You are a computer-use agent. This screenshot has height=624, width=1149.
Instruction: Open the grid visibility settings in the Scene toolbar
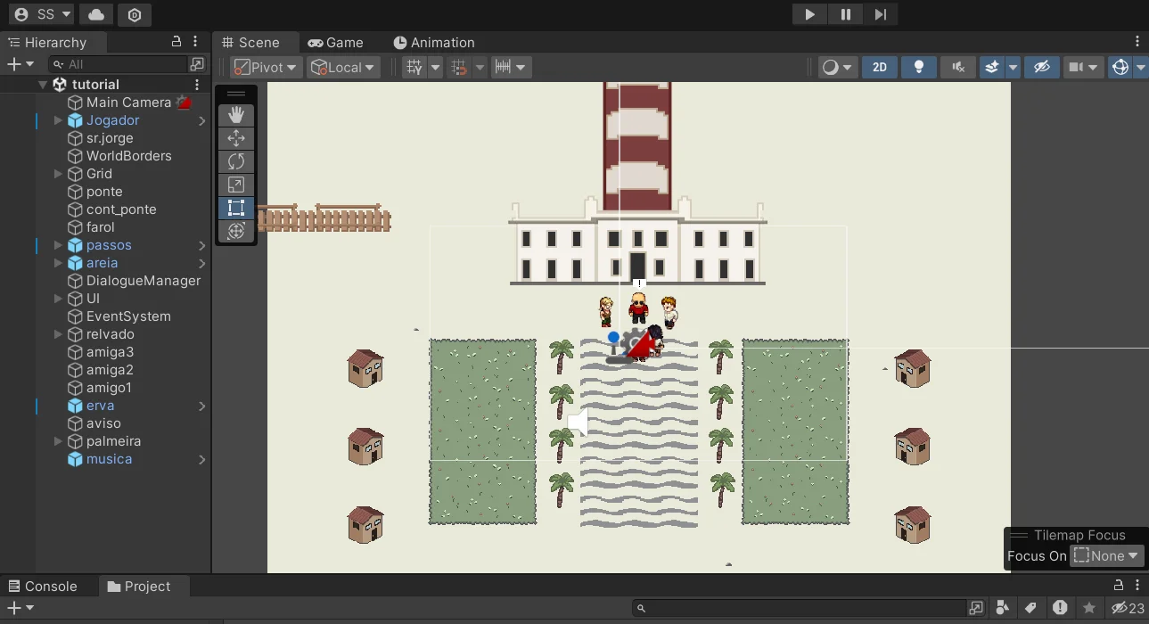tap(434, 67)
